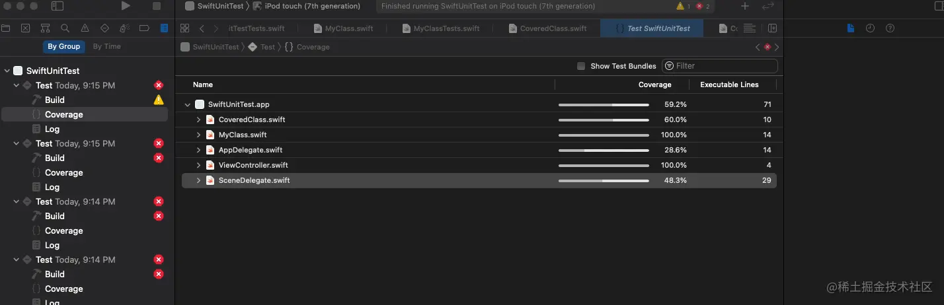Click coverage bar for AppDelegate.swift
Viewport: 944px width, 305px height.
click(x=604, y=150)
